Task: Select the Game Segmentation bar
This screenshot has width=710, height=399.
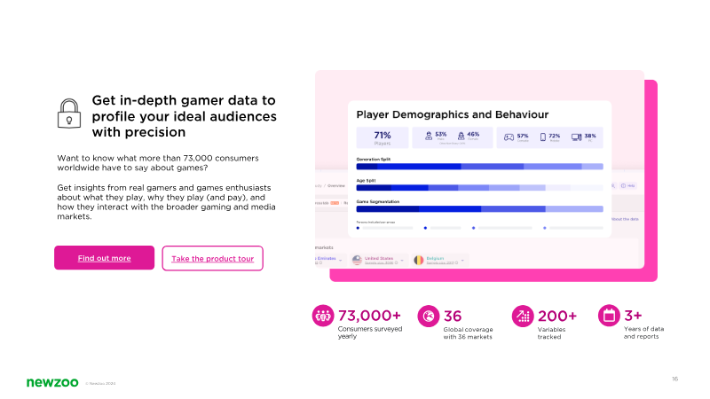Action: (479, 209)
